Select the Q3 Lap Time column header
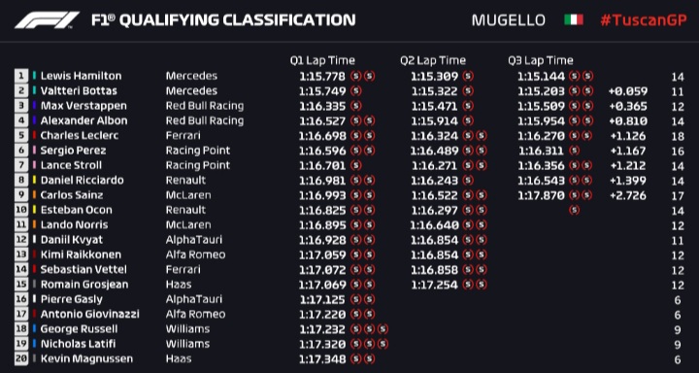 pyautogui.click(x=541, y=60)
